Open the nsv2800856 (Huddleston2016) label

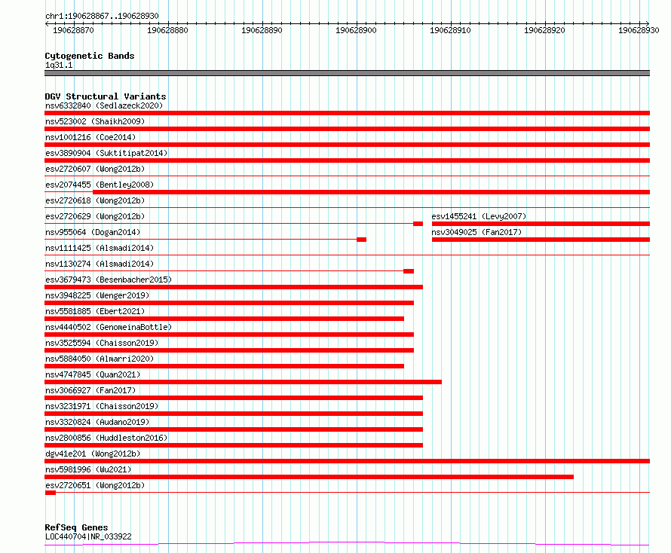(106, 438)
